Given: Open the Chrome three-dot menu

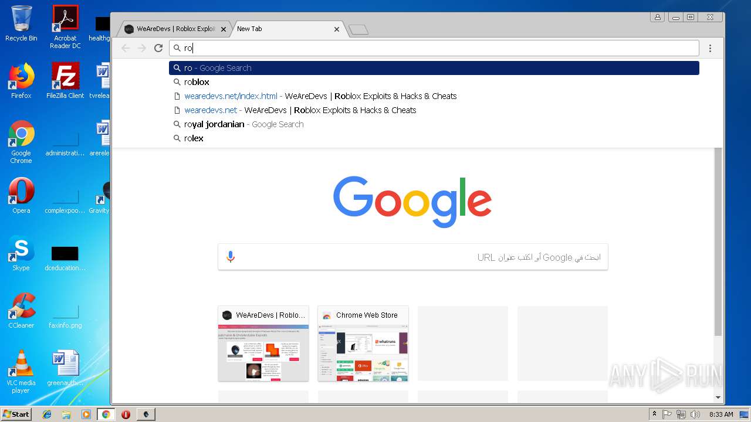Looking at the screenshot, I should pos(710,48).
